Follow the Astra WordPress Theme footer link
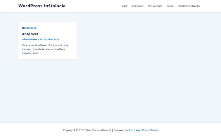The width and height of the screenshot is (221, 138). tap(143, 130)
